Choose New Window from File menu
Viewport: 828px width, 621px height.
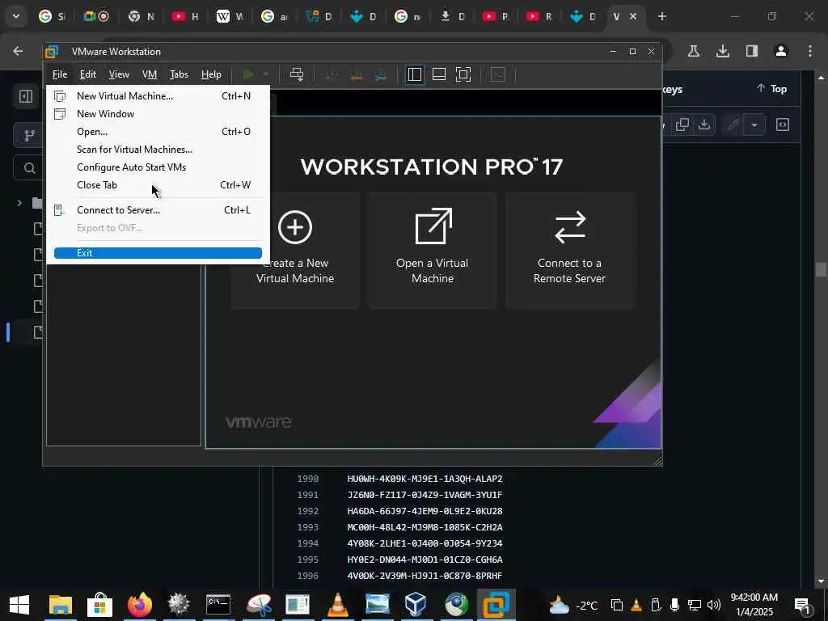pyautogui.click(x=158, y=114)
